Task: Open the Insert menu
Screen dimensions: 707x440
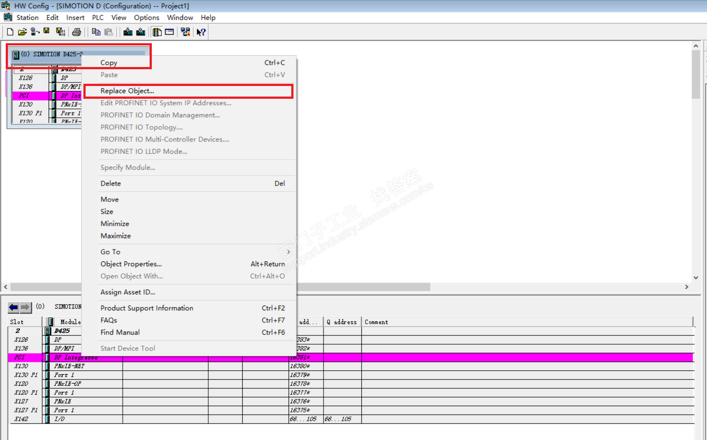Action: pos(75,18)
